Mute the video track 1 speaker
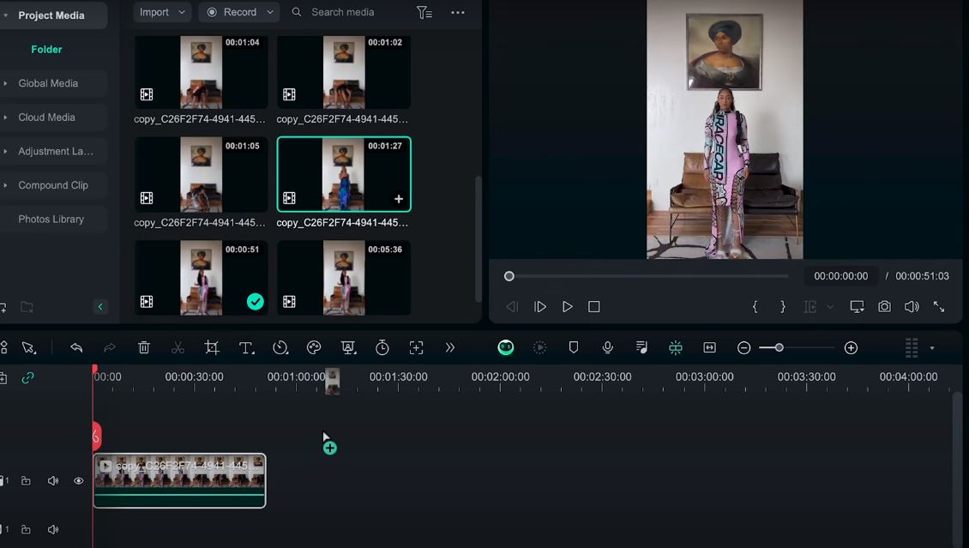This screenshot has width=969, height=548. click(53, 480)
